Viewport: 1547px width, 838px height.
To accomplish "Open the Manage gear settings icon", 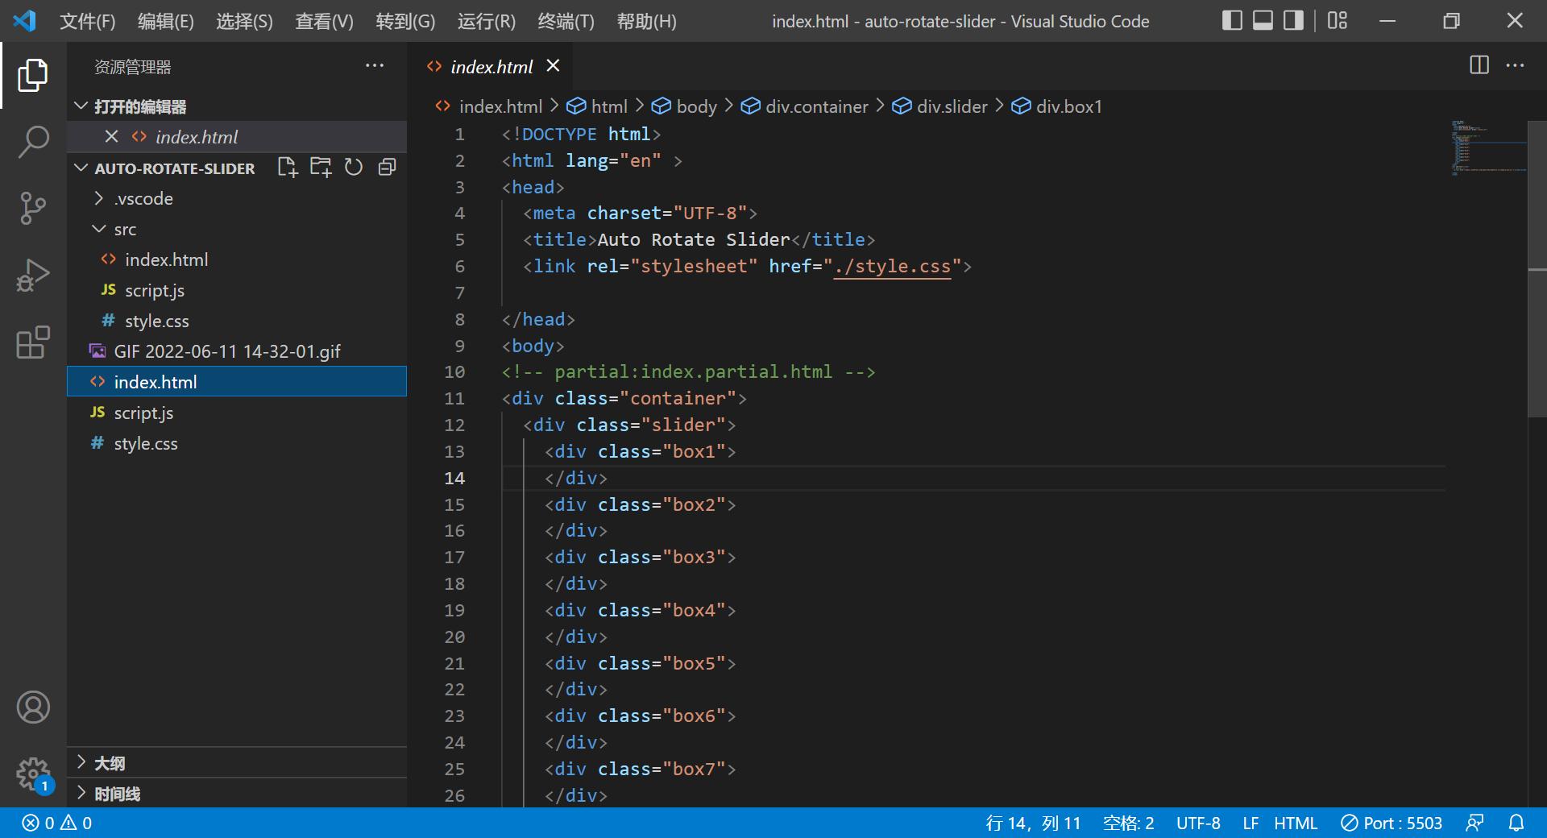I will coord(33,774).
